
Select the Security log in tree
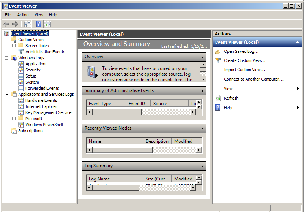33,70
